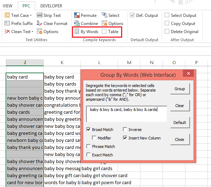Open the By Words grouping tool
211x187 pixels.
coord(87,31)
